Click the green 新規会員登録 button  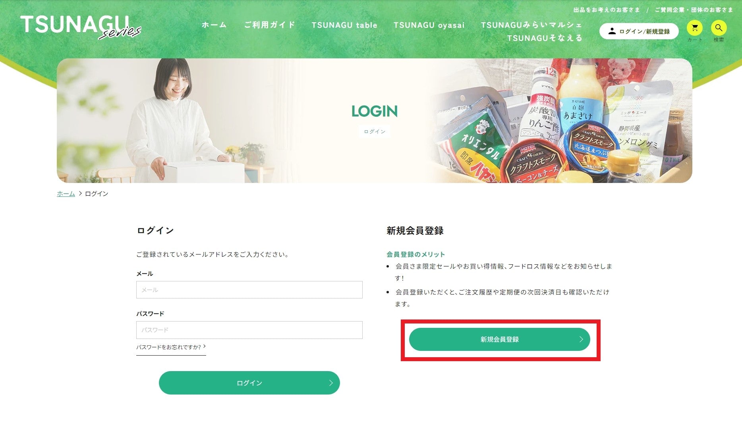pyautogui.click(x=500, y=339)
